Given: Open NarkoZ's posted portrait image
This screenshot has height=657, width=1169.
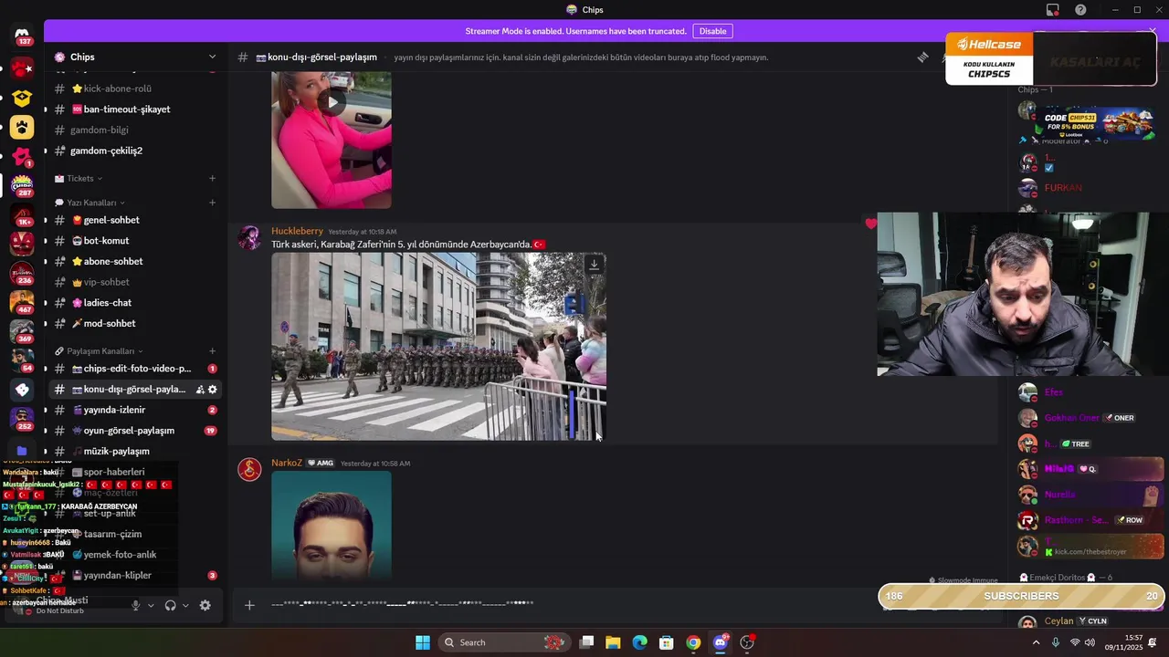Looking at the screenshot, I should 332,525.
